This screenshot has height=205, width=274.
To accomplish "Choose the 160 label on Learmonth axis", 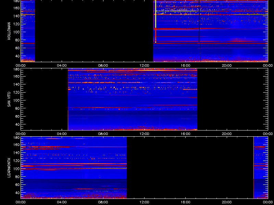I will click(x=17, y=145).
